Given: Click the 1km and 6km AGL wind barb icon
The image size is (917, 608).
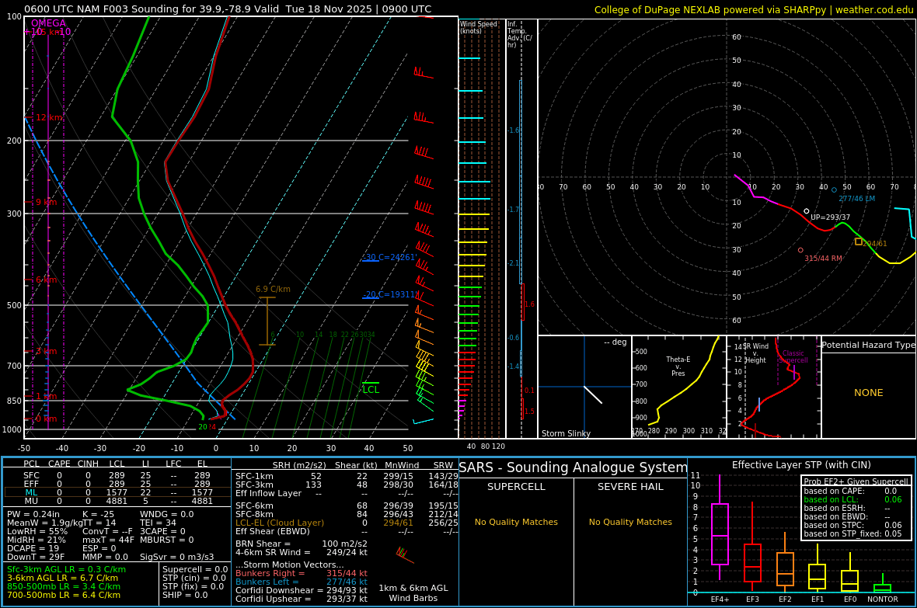Looking at the screenshot, I should tap(404, 554).
